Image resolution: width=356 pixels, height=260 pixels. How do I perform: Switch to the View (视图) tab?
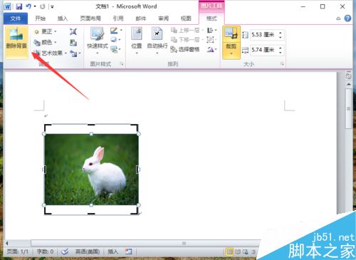point(186,19)
